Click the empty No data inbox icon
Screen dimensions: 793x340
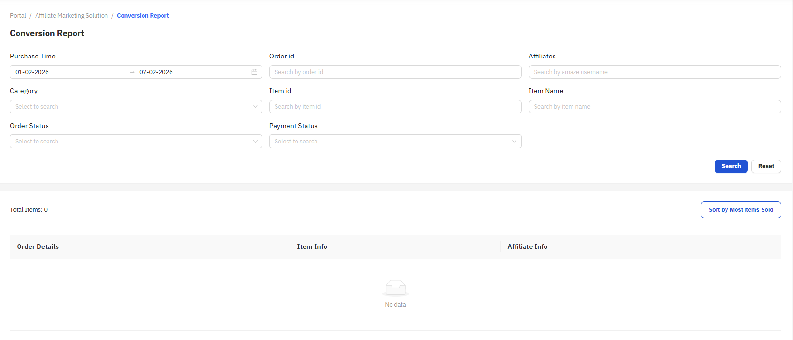pyautogui.click(x=395, y=288)
